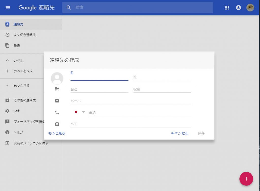
Task: Focus the メモ notes field
Action: tap(131, 124)
